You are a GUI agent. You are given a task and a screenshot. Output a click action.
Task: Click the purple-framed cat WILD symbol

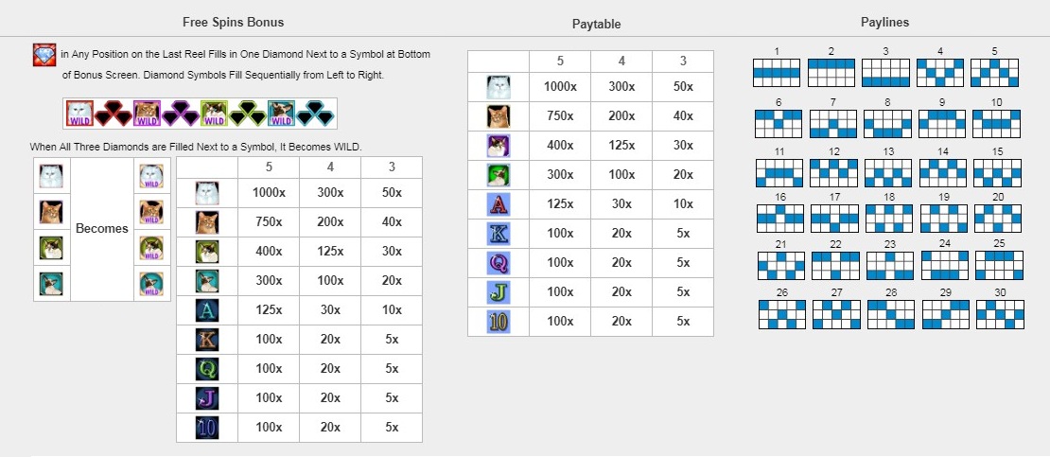point(148,114)
